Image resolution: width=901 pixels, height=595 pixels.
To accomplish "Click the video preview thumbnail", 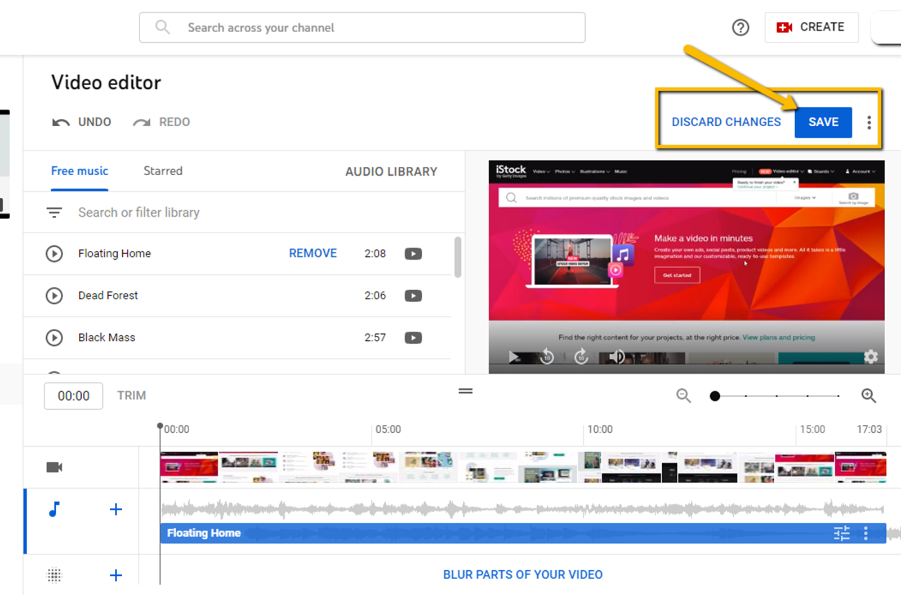I will pyautogui.click(x=686, y=267).
